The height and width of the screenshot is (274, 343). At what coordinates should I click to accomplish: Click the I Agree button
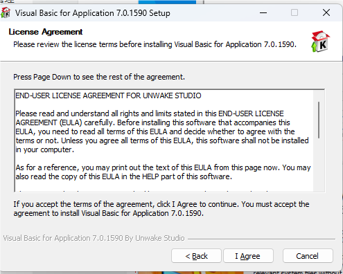click(248, 256)
